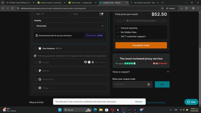Image resolution: width=201 pixels, height=113 pixels.
Task: Click the PayPal logo icon
Action: [x=40, y=71]
